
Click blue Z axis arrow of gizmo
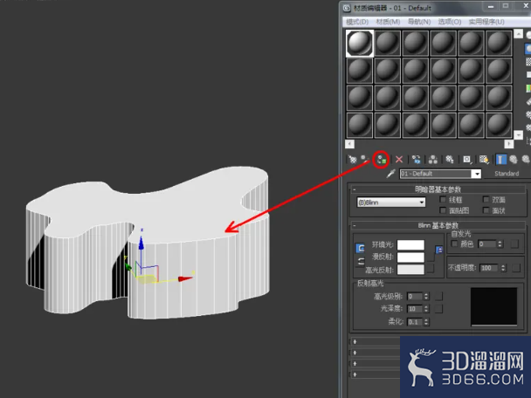[x=141, y=242]
